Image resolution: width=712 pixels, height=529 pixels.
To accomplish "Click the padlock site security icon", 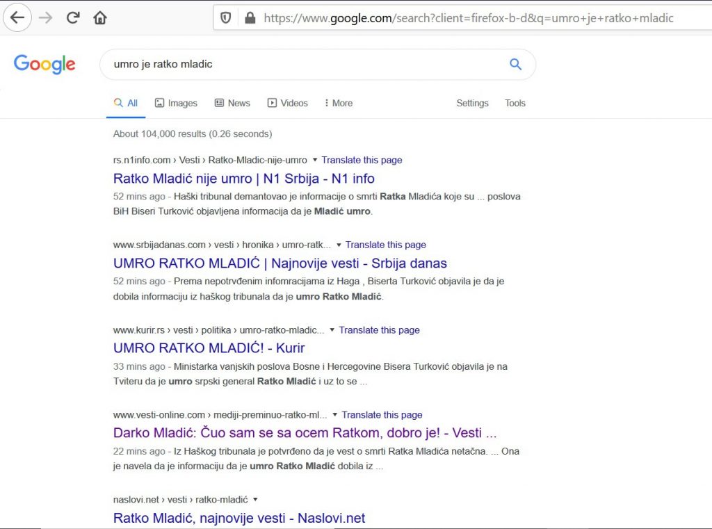I will coord(250,17).
